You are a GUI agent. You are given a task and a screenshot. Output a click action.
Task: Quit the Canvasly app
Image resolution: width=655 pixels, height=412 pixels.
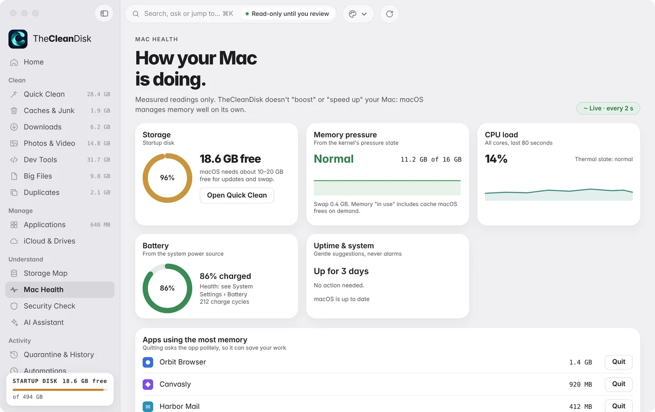[x=619, y=385]
